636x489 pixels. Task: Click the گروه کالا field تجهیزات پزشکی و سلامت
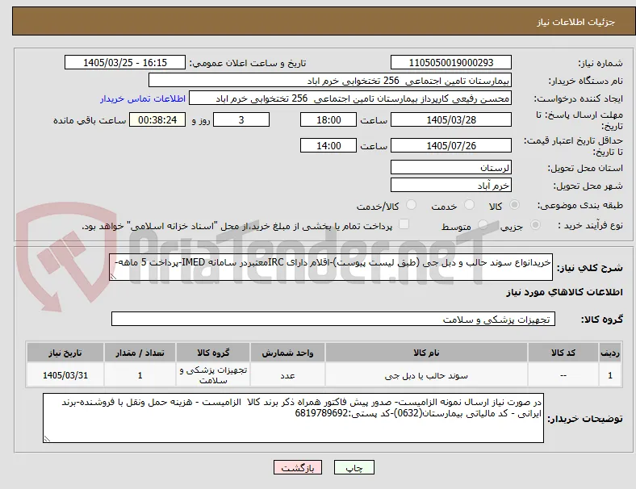333,319
